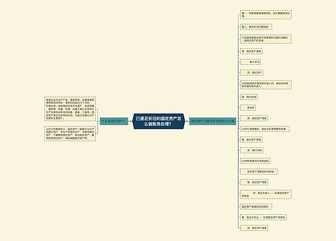Screen dimensions: 336x241
Task: Click the (1)注销报废固定资产的原值 node
Action: click(265, 39)
